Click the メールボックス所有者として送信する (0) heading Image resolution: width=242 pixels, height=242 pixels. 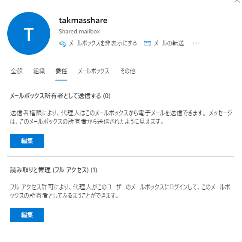(60, 96)
